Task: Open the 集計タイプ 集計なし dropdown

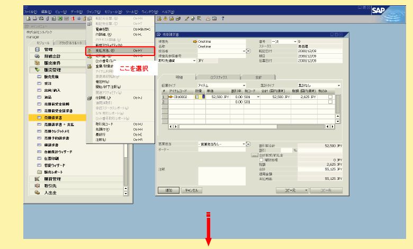Action: point(339,85)
